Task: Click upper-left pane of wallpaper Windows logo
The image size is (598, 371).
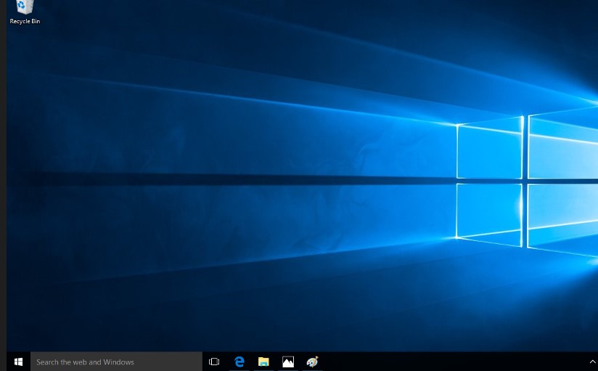Action: (489, 151)
